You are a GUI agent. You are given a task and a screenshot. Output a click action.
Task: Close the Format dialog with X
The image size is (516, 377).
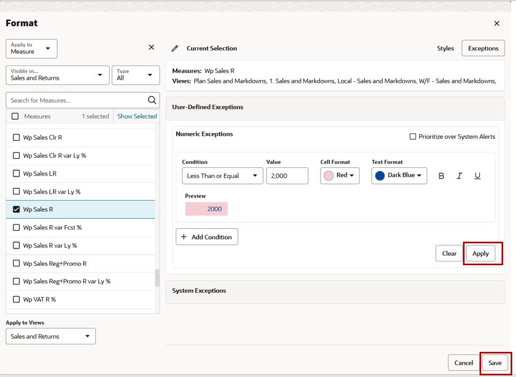pyautogui.click(x=497, y=24)
